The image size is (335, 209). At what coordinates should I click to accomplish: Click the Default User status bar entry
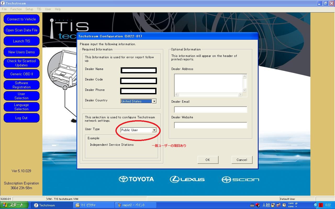(287, 199)
